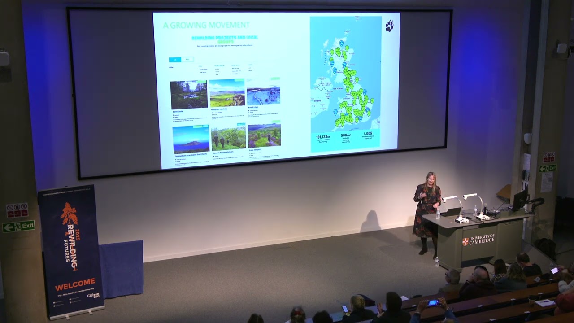Click the '1,005' member projects statistic
574x323 pixels.
click(368, 134)
